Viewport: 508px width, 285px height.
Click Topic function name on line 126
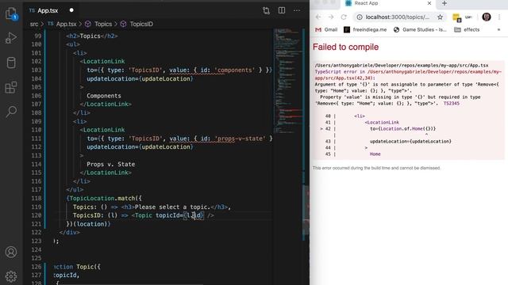[85, 267]
